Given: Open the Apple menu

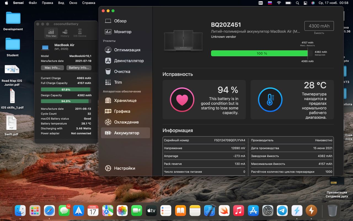Looking at the screenshot, I should [6, 3].
